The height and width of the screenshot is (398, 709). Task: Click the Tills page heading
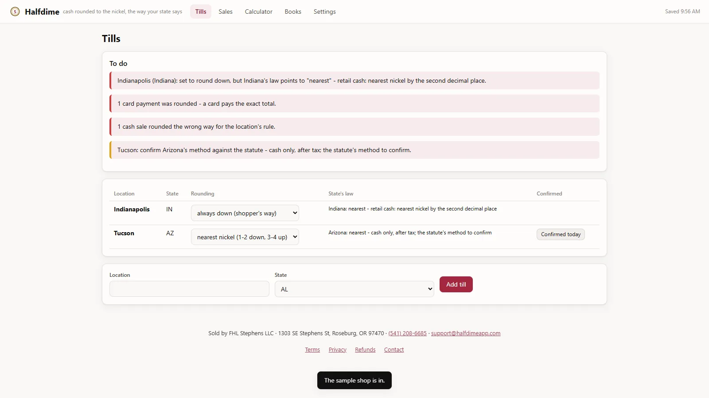111,38
